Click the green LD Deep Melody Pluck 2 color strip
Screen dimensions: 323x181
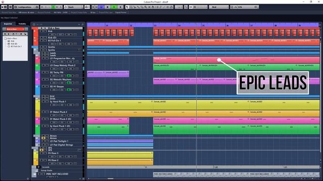pos(37,67)
